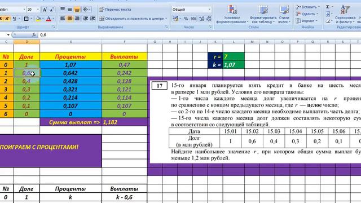The width and height of the screenshot is (361, 203).
Task: Click Перенос текста wrap text button
Action: tap(115, 10)
